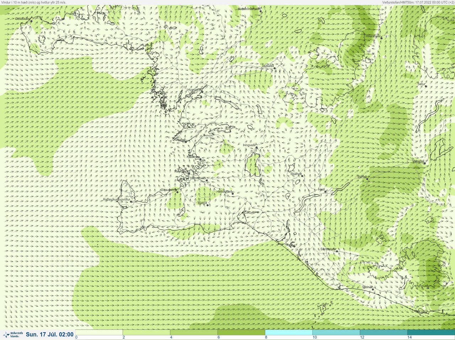The image size is (455, 340).
Task: Click the Búrfell station label
Action: click(x=362, y=176)
